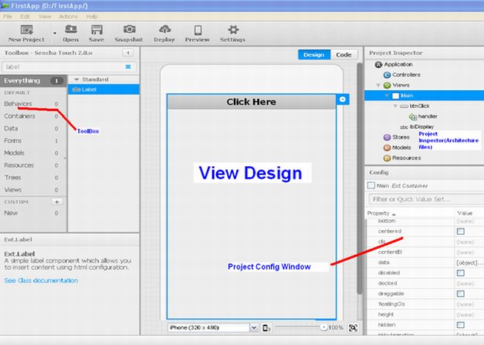Select the lblDisplay label item

(417, 127)
